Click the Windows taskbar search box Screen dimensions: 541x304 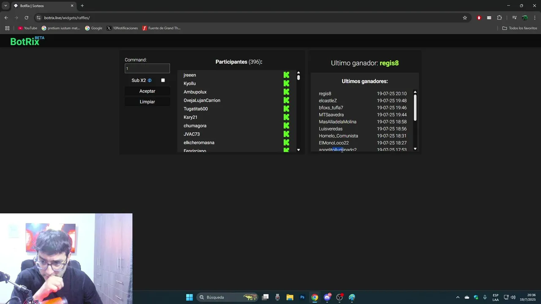[x=228, y=297]
